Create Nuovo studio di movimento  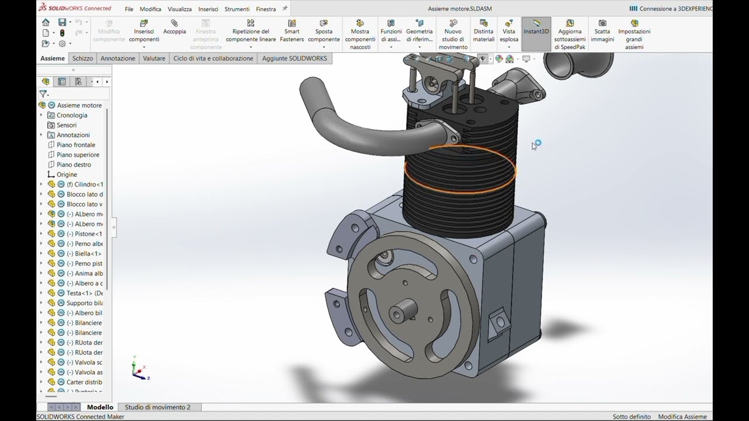pos(453,35)
